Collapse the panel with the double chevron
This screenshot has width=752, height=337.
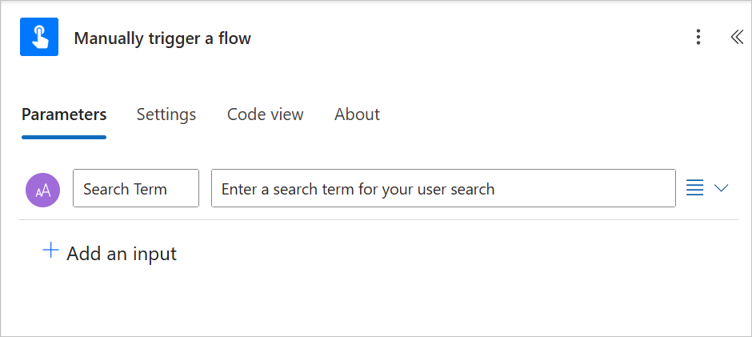(x=737, y=37)
